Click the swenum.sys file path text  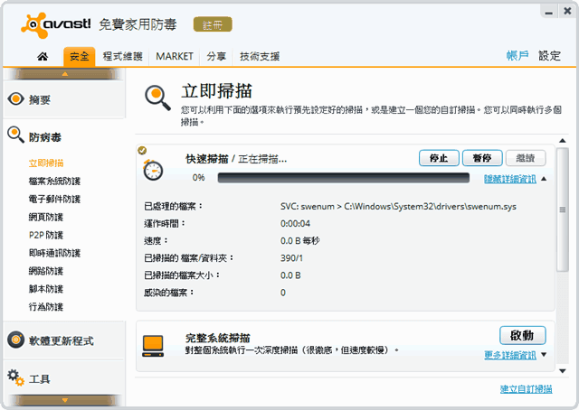(398, 206)
